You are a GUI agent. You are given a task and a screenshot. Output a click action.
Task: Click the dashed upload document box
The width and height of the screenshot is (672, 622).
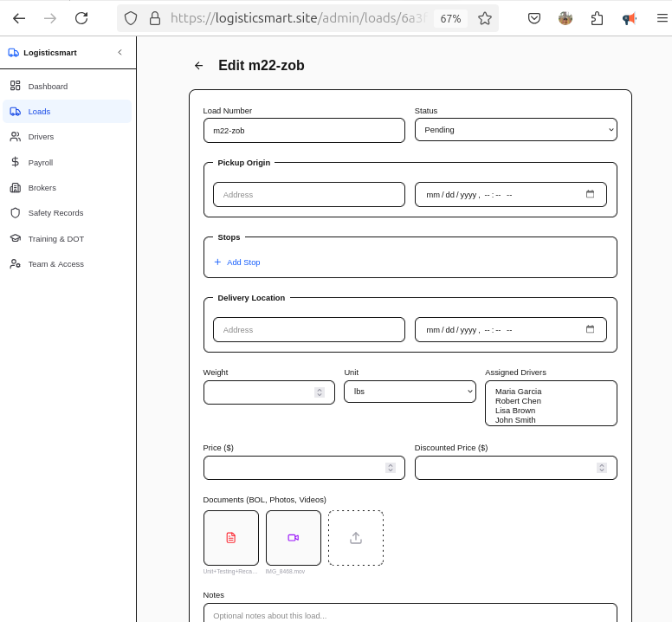356,538
